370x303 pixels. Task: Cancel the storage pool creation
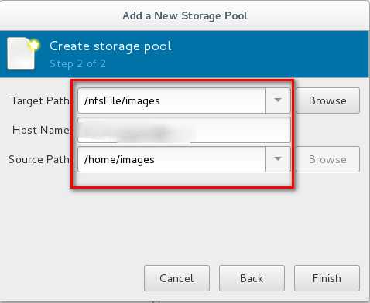(x=176, y=278)
